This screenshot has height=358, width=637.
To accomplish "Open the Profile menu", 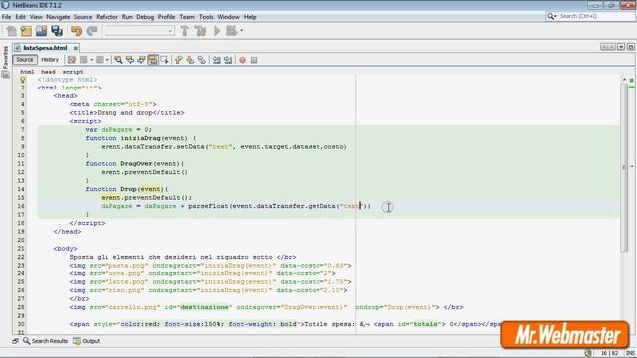I will (166, 17).
